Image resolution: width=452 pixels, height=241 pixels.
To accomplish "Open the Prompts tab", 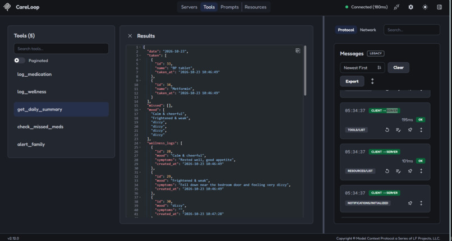I will click(x=229, y=7).
